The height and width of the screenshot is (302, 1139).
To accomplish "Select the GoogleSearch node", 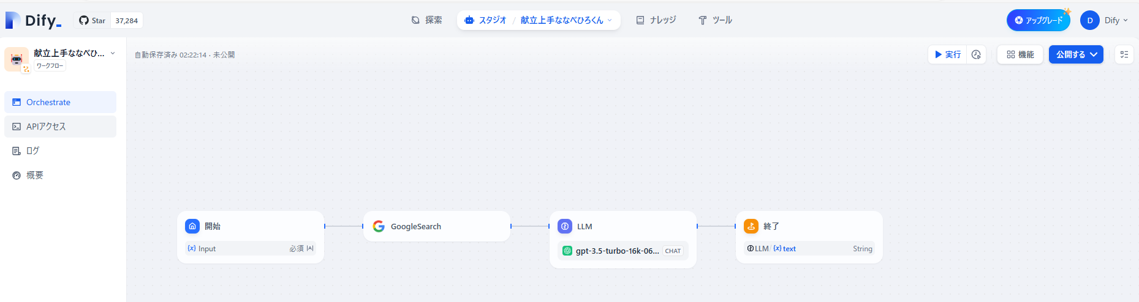I will 437,226.
